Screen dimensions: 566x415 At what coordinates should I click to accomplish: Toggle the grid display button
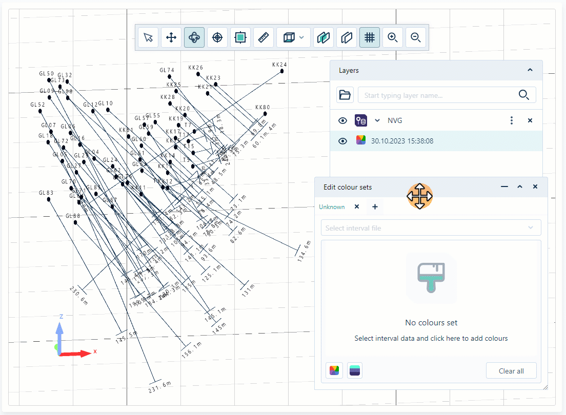370,37
